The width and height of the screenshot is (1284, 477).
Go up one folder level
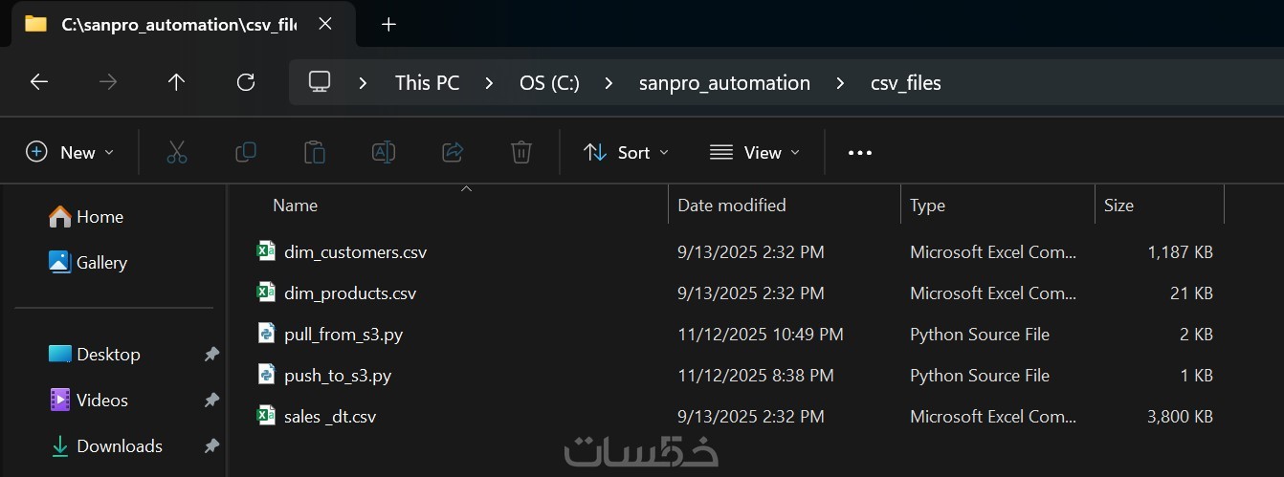[x=176, y=82]
